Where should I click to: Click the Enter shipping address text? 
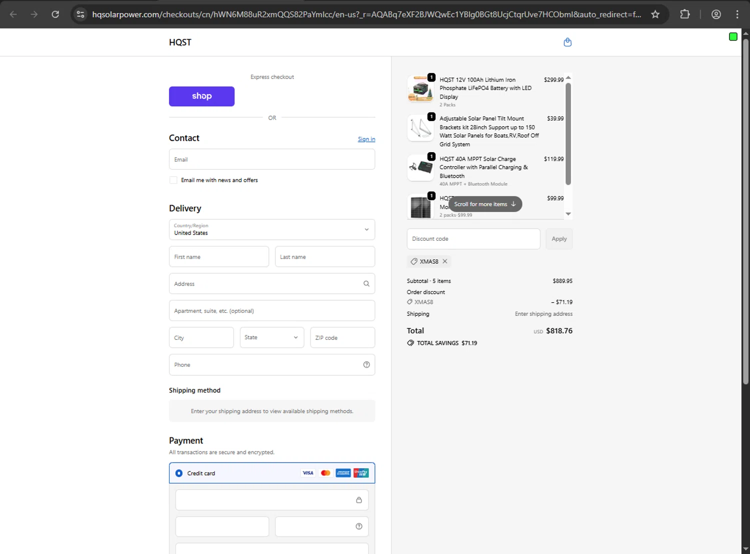543,314
